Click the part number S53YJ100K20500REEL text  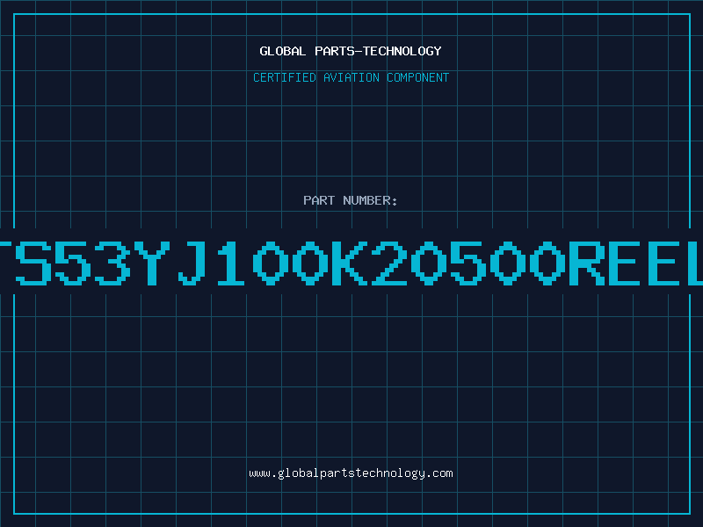point(351,263)
